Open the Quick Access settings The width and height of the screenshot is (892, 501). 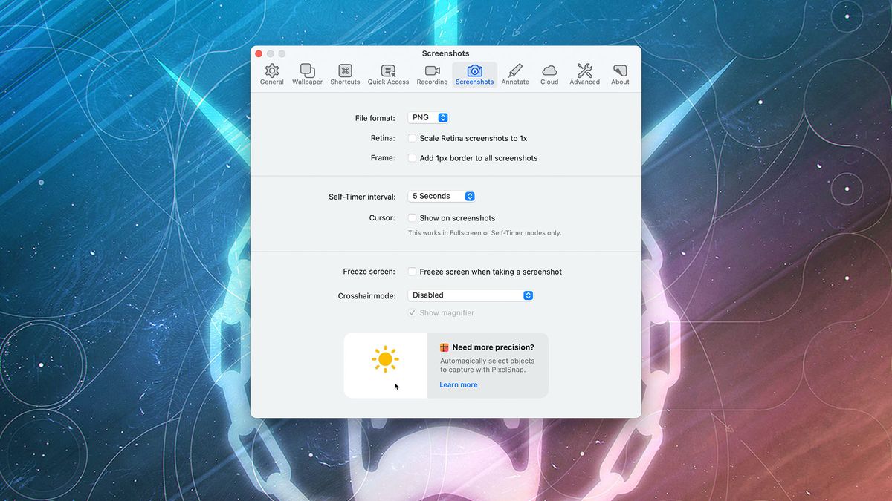pos(388,74)
